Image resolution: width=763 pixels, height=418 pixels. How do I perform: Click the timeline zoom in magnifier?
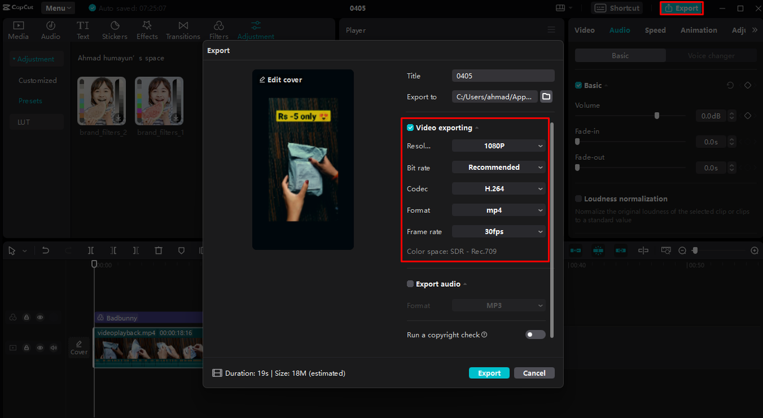(755, 251)
